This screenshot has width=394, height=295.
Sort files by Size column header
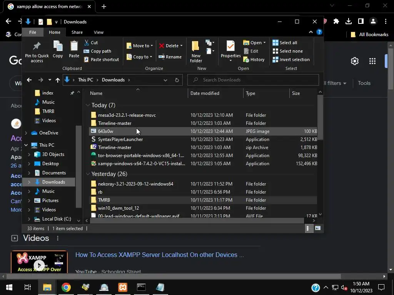303,93
